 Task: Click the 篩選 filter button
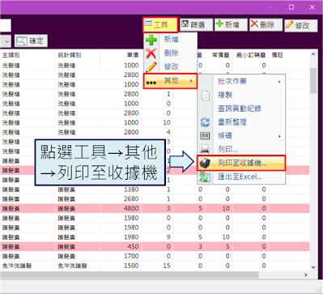(x=197, y=25)
